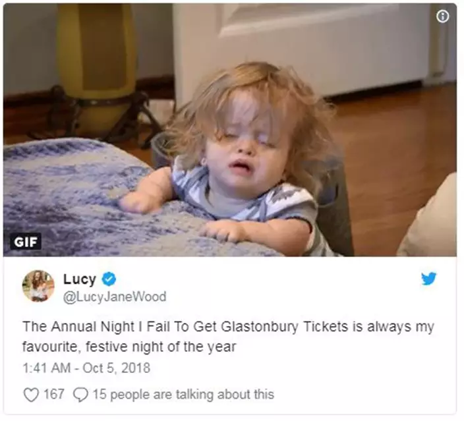This screenshot has height=421, width=464.
Task: Click the speech bubble reply icon
Action: pyautogui.click(x=80, y=395)
